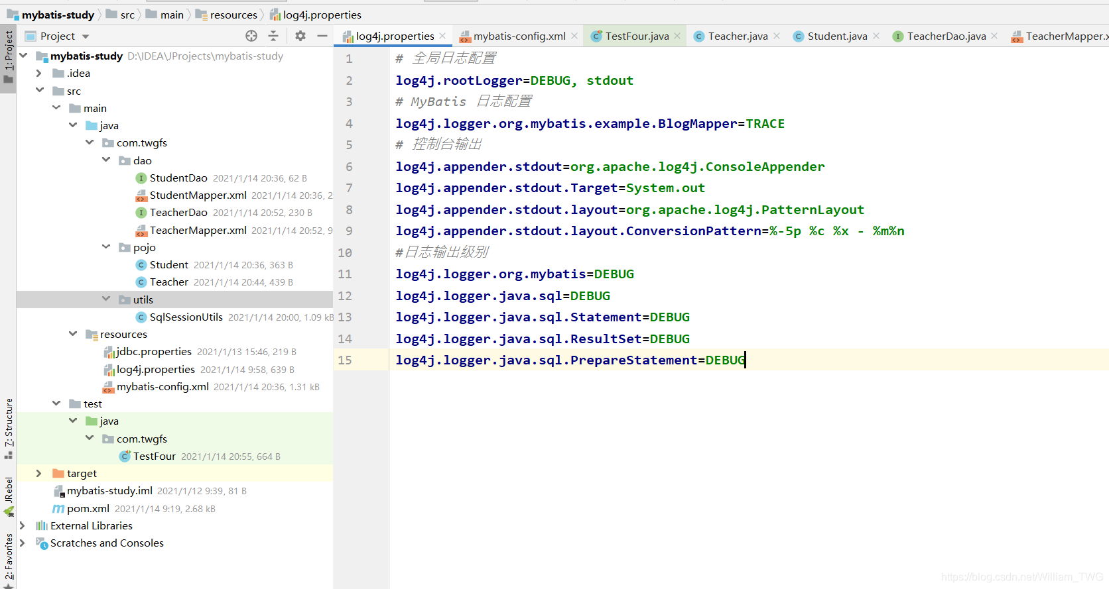This screenshot has height=589, width=1109.
Task: Select log4j.properties file icon in tree
Action: tap(109, 370)
